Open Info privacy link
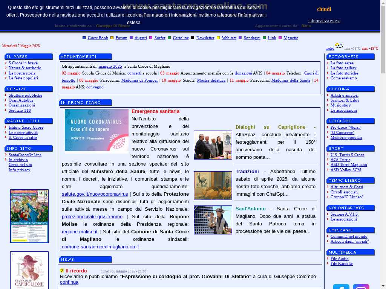 (20, 170)
